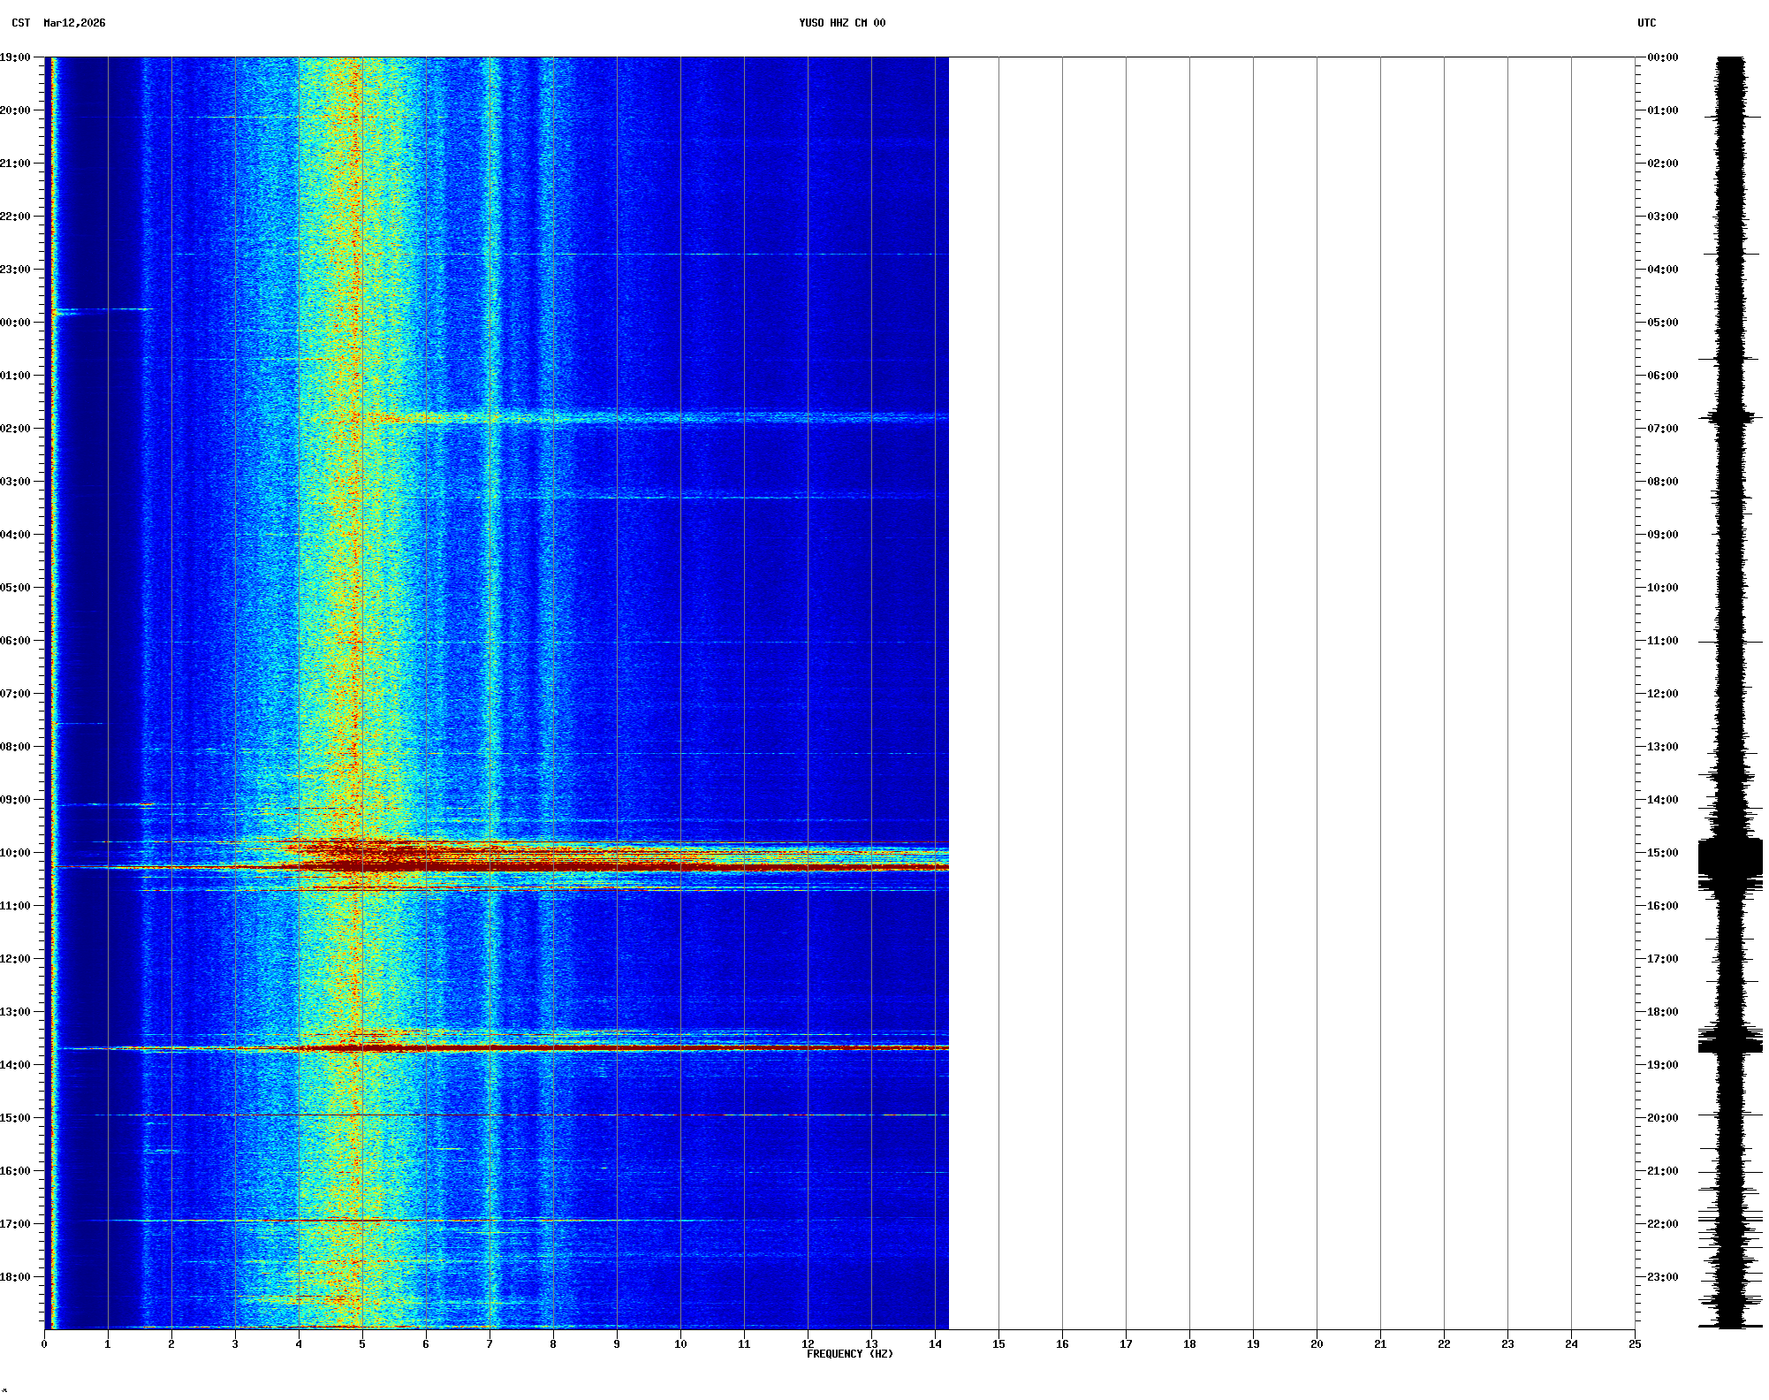Click the 5 Hz frequency tick label

coord(362,1344)
